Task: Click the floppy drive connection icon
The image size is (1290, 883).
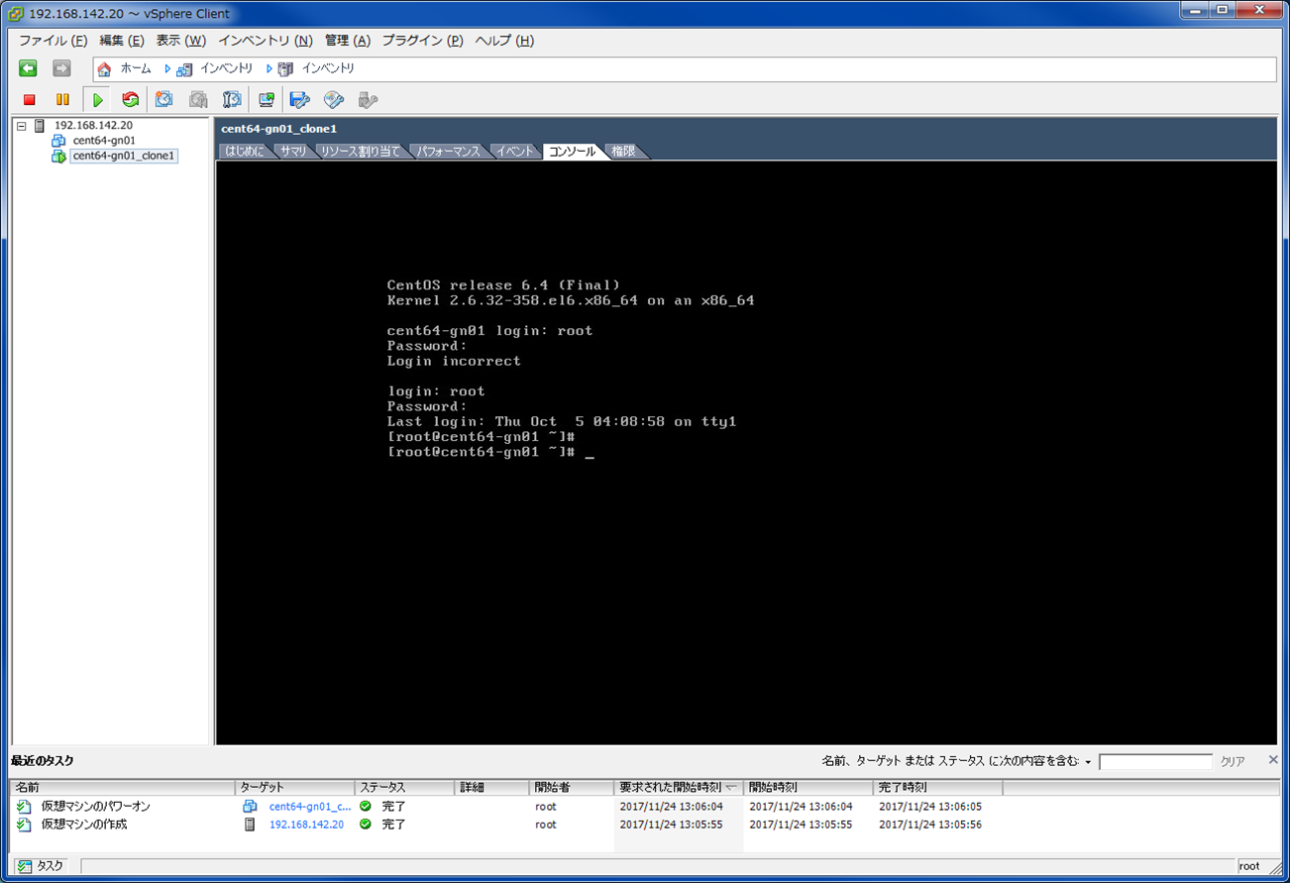Action: pos(300,99)
